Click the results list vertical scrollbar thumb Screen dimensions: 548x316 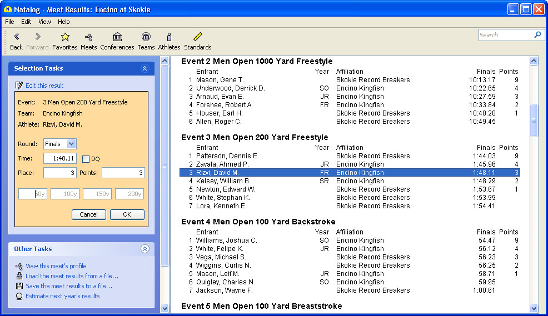tap(534, 120)
